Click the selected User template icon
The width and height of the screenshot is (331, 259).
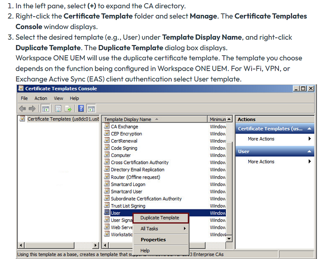(x=107, y=213)
